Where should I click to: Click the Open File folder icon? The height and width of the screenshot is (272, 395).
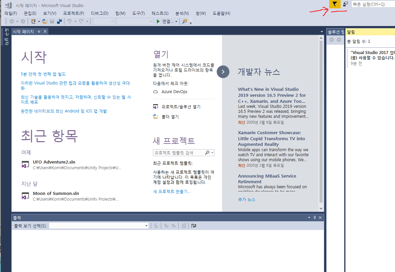[45, 21]
